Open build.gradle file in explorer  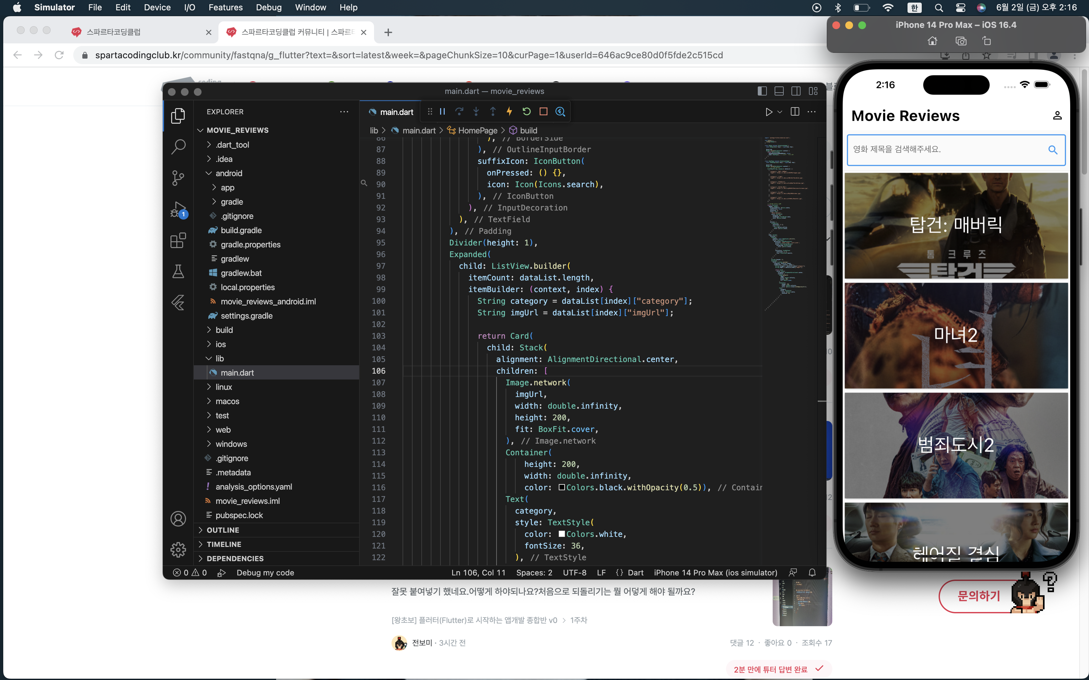pyautogui.click(x=276, y=230)
